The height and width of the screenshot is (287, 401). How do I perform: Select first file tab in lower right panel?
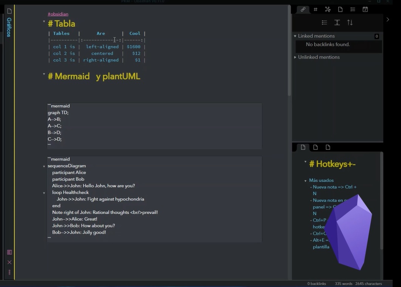303,147
